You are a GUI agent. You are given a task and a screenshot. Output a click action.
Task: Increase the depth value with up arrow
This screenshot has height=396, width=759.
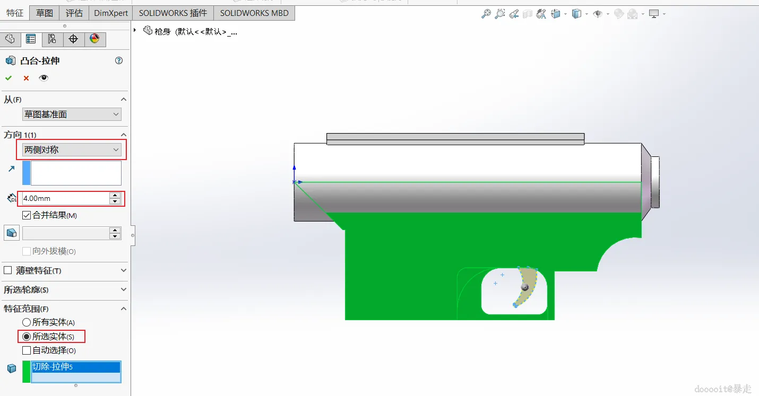[x=115, y=195]
